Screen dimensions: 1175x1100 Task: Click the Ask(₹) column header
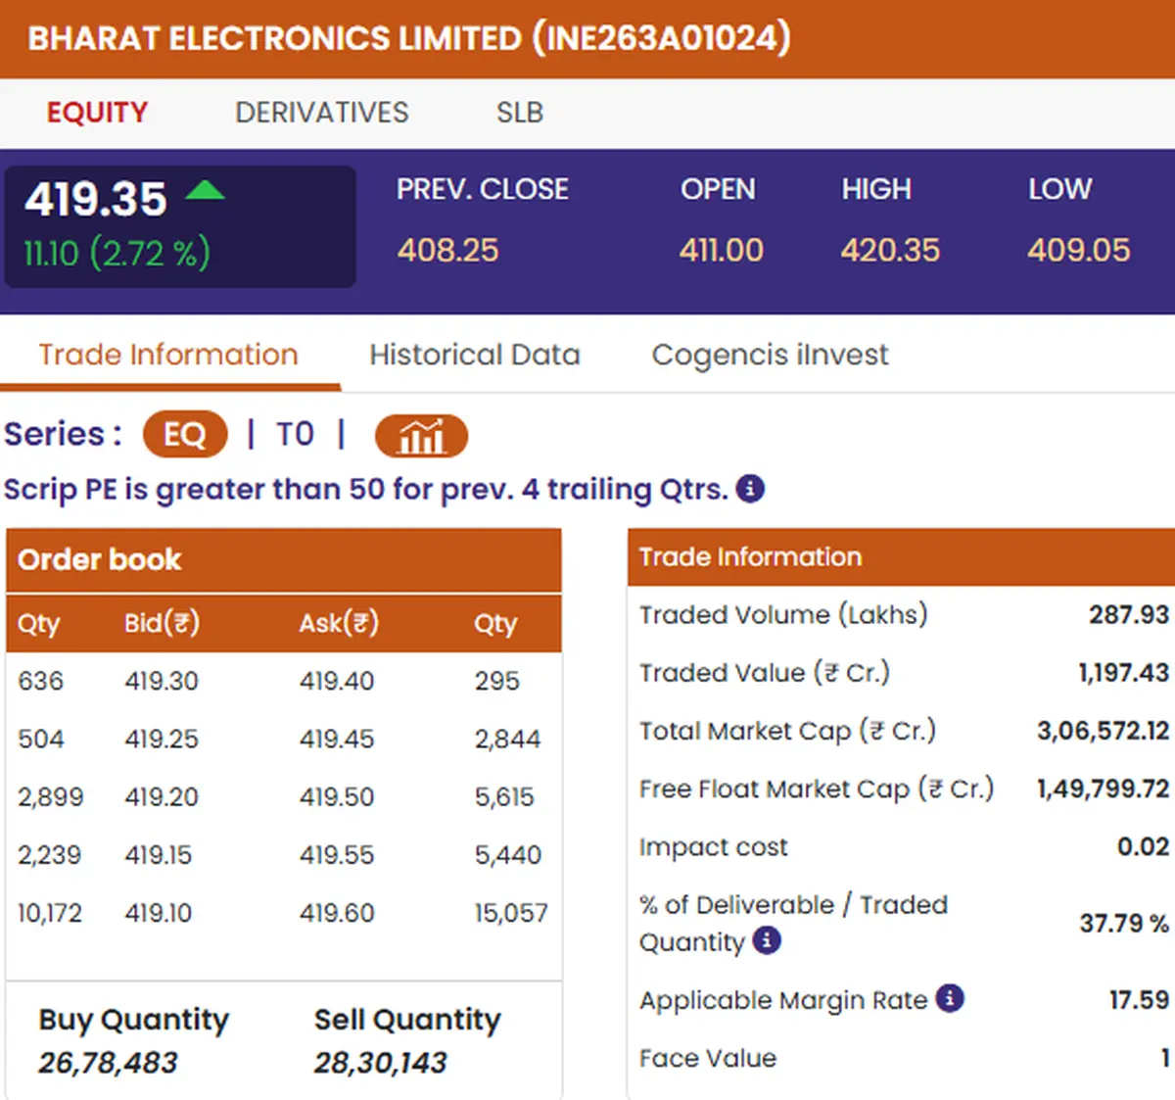tap(339, 623)
